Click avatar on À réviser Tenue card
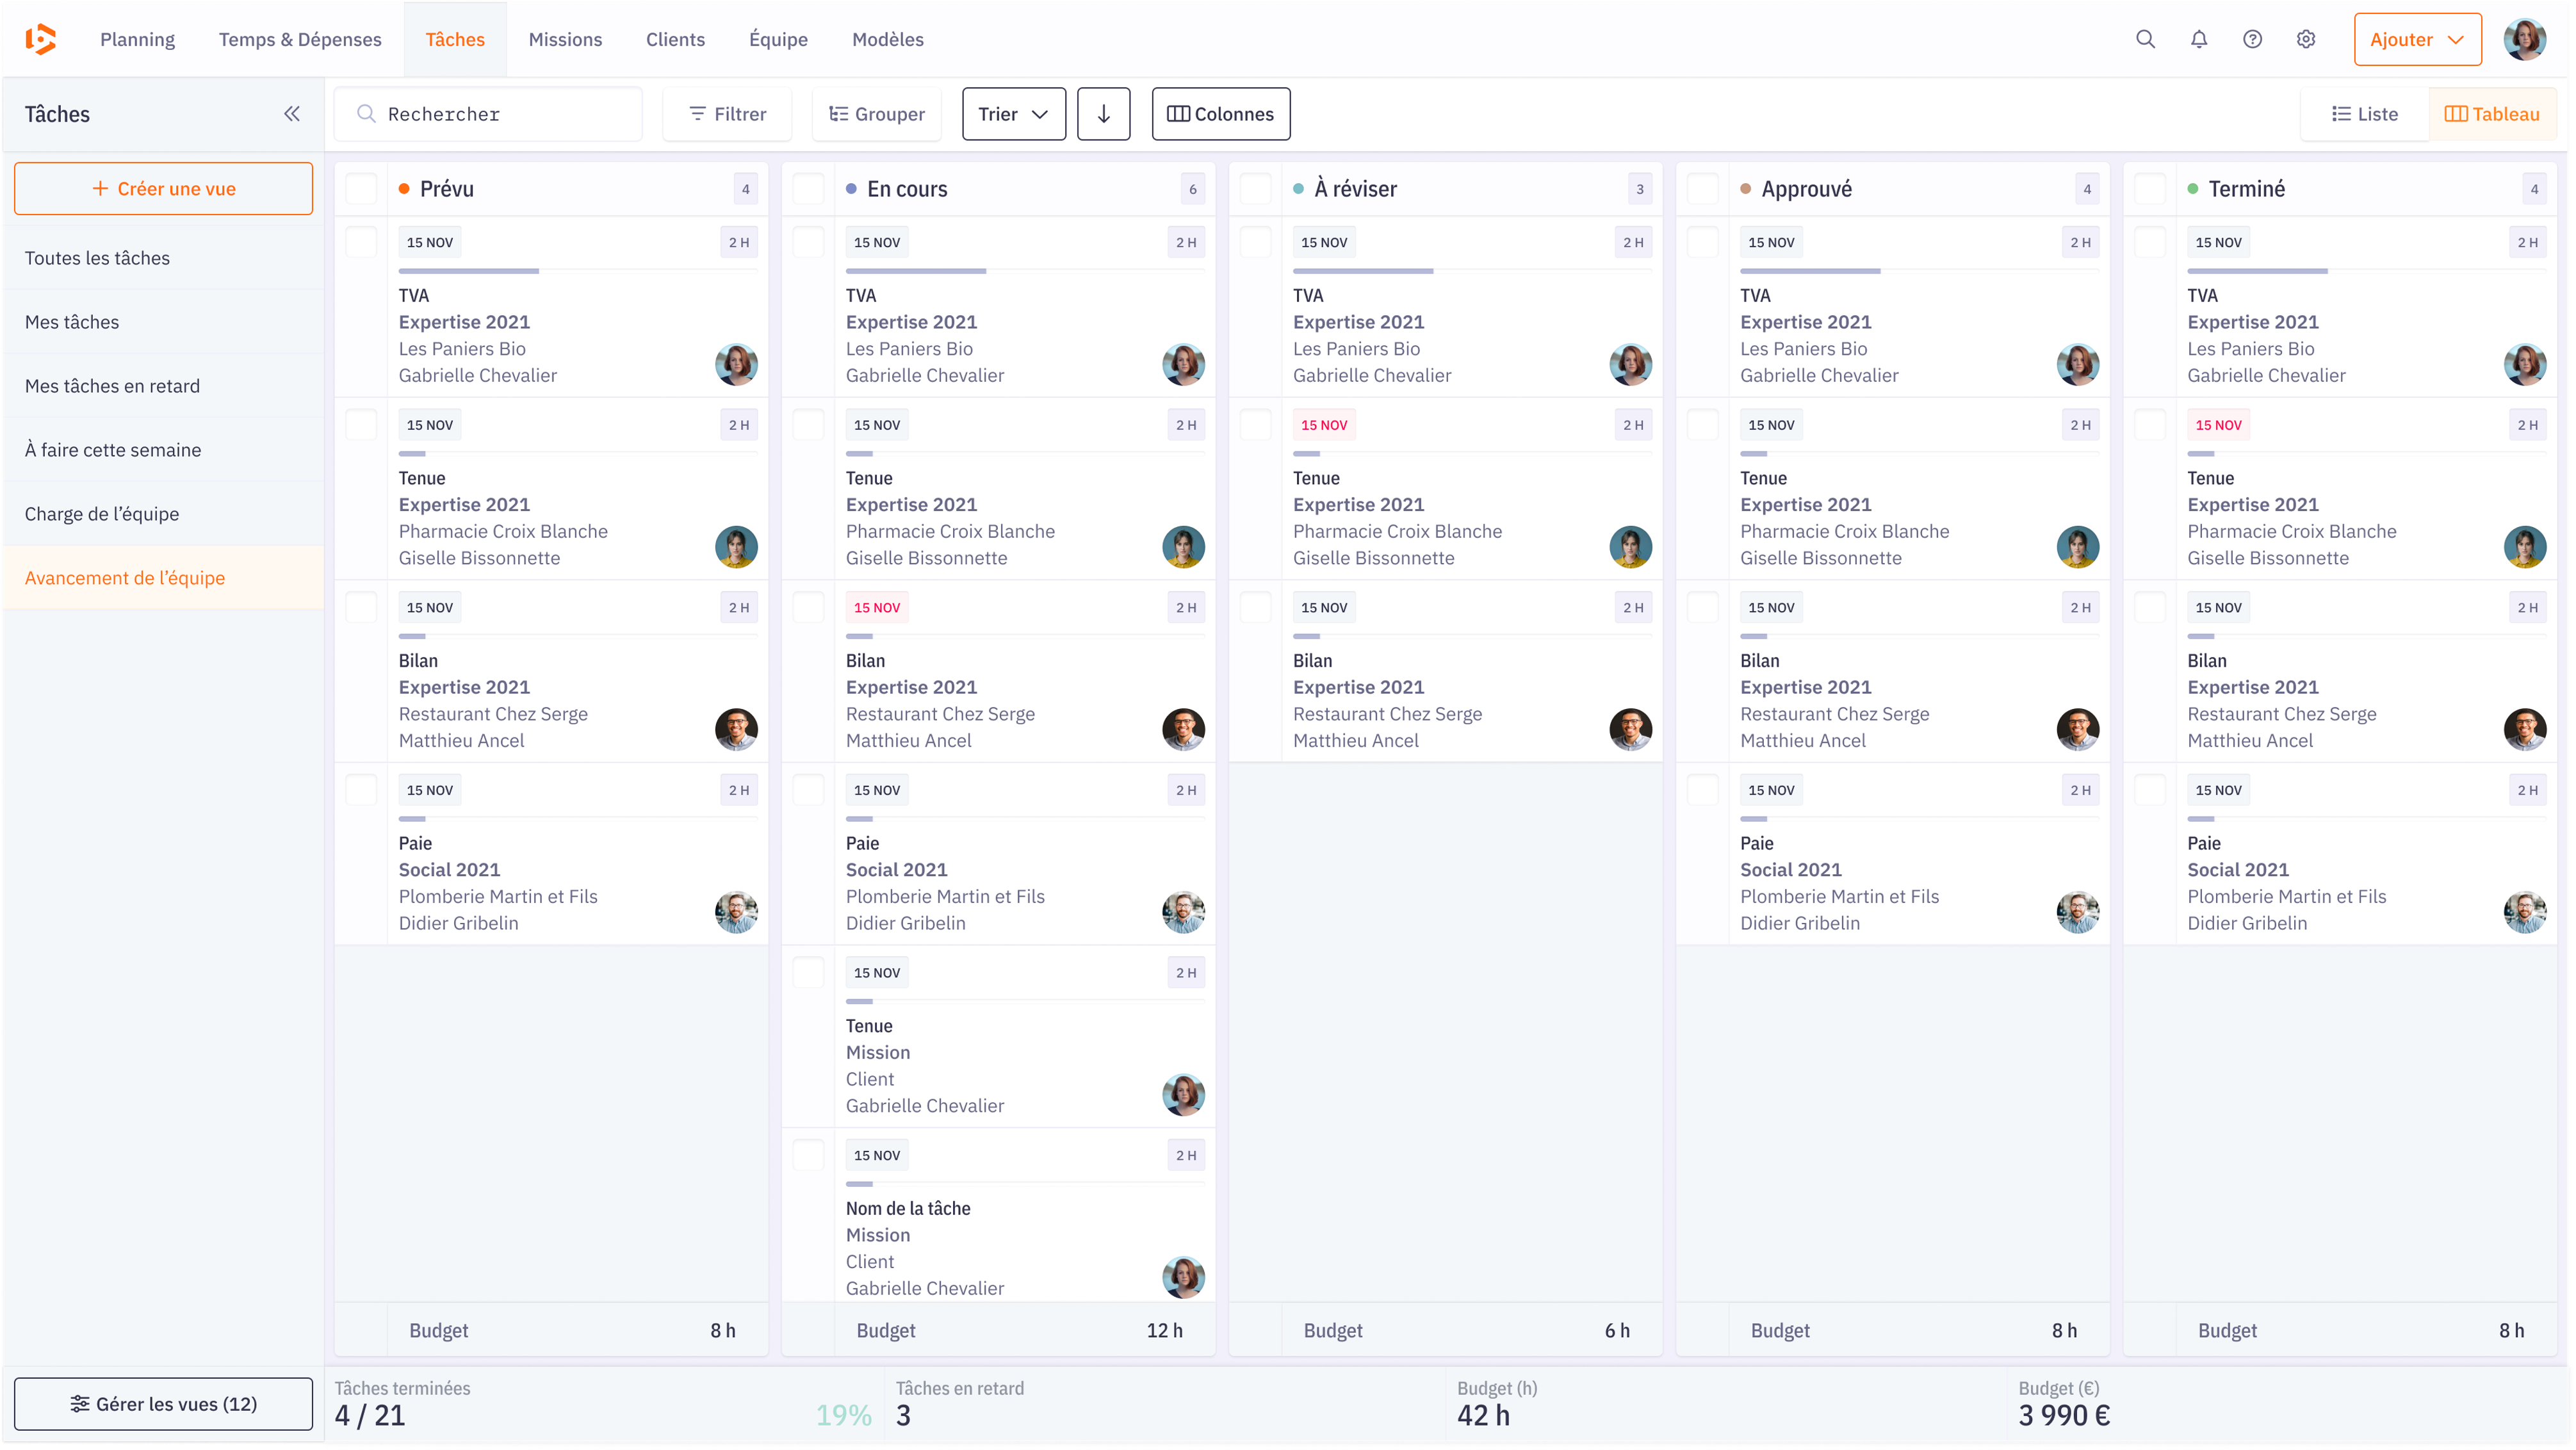Image resolution: width=2576 pixels, height=1450 pixels. 1630,547
